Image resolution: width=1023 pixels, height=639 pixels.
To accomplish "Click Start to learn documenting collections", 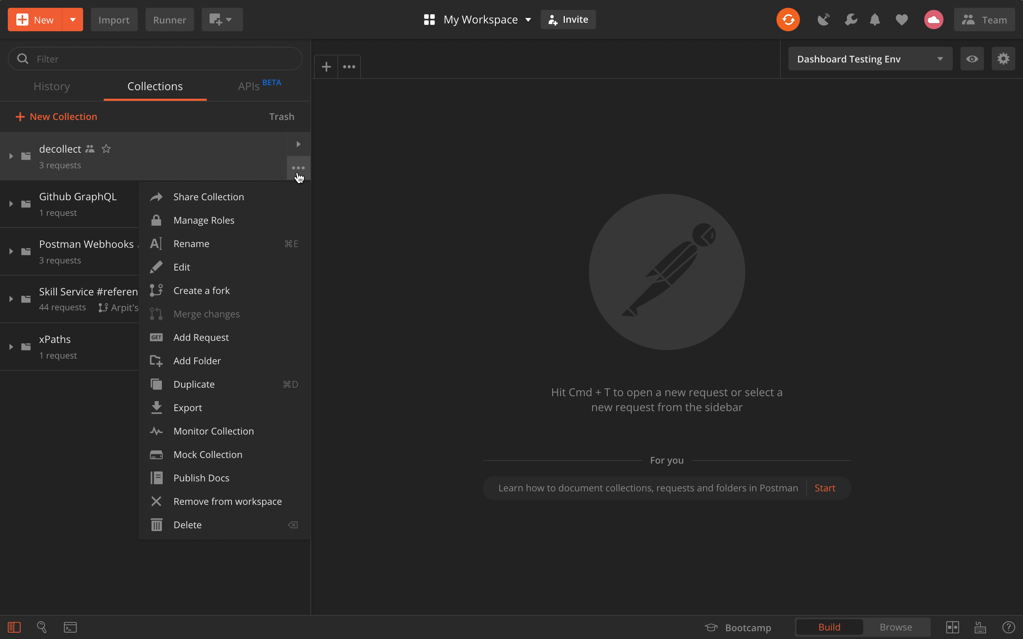I will 825,488.
